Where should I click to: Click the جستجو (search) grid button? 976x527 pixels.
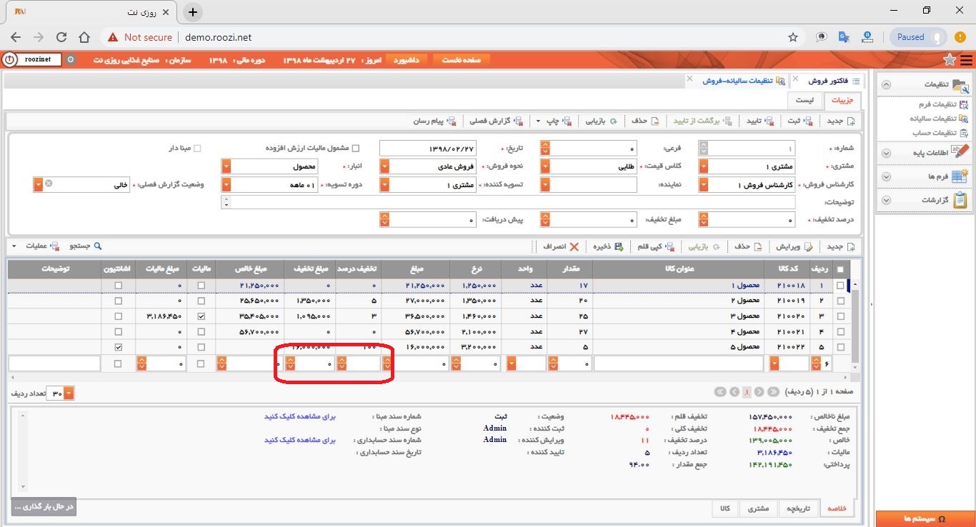click(86, 246)
